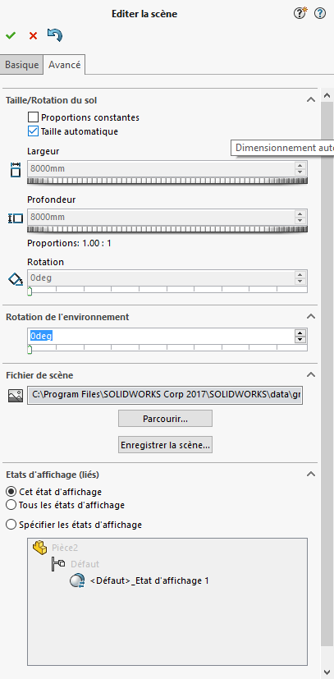The width and height of the screenshot is (334, 679).
Task: Confirm scene edits with green checkmark
Action: 11,35
